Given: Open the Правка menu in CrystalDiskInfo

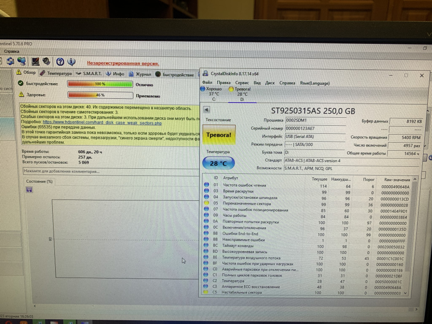Looking at the screenshot, I should tap(224, 83).
